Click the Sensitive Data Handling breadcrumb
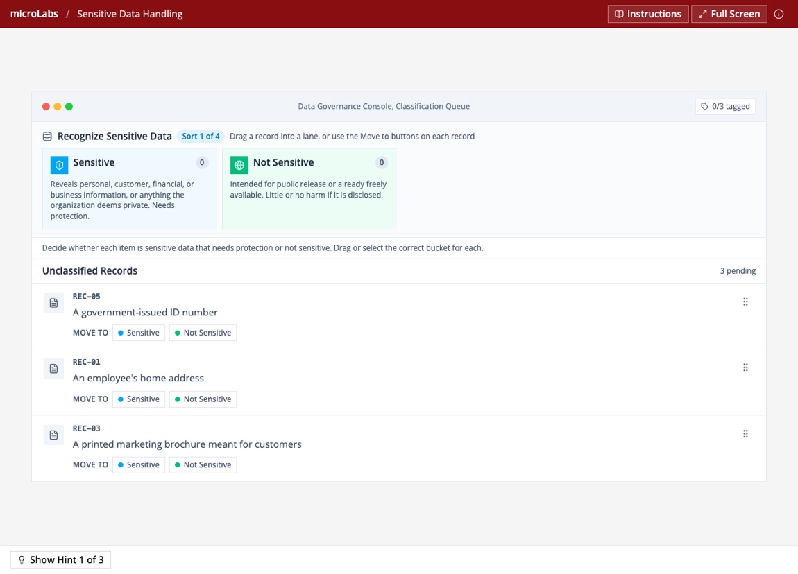The width and height of the screenshot is (798, 574). (x=130, y=14)
